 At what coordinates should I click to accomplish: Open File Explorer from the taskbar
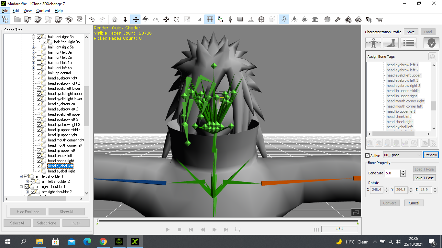click(39, 242)
